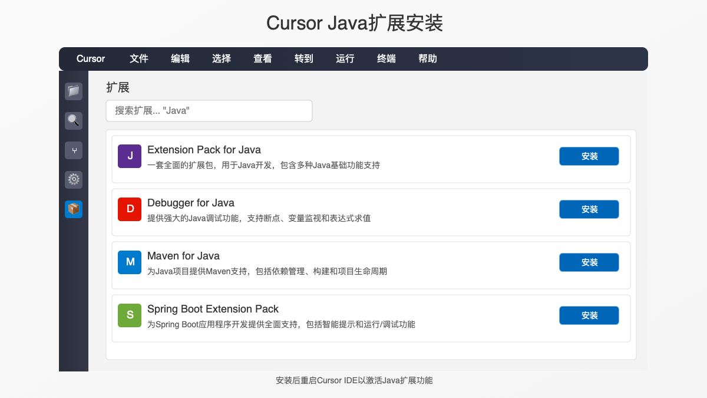
Task: Open the Settings gear icon in sidebar
Action: (74, 180)
